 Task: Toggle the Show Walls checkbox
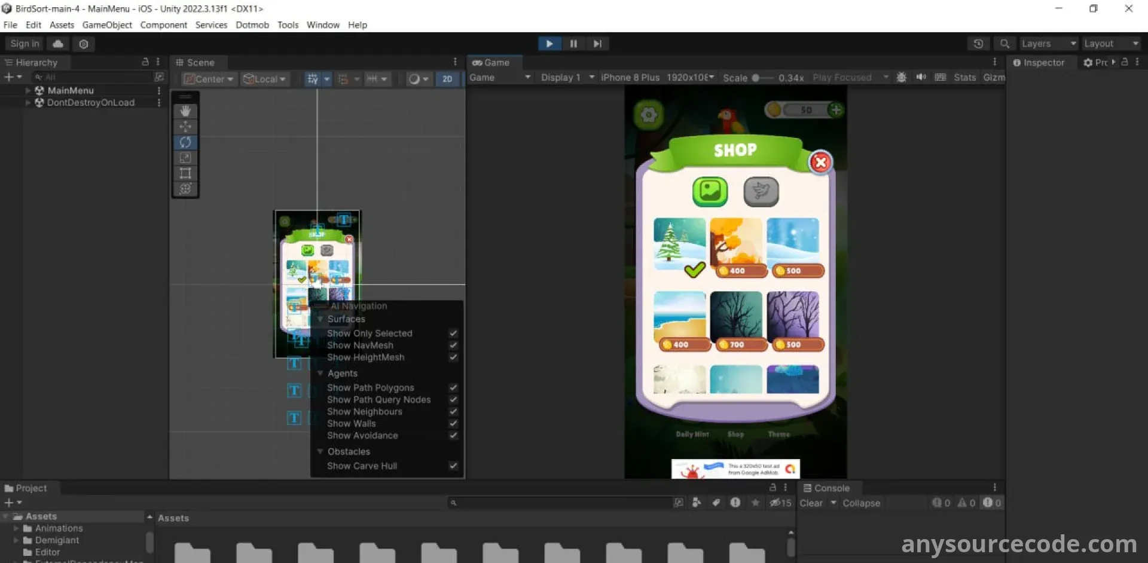[453, 424]
